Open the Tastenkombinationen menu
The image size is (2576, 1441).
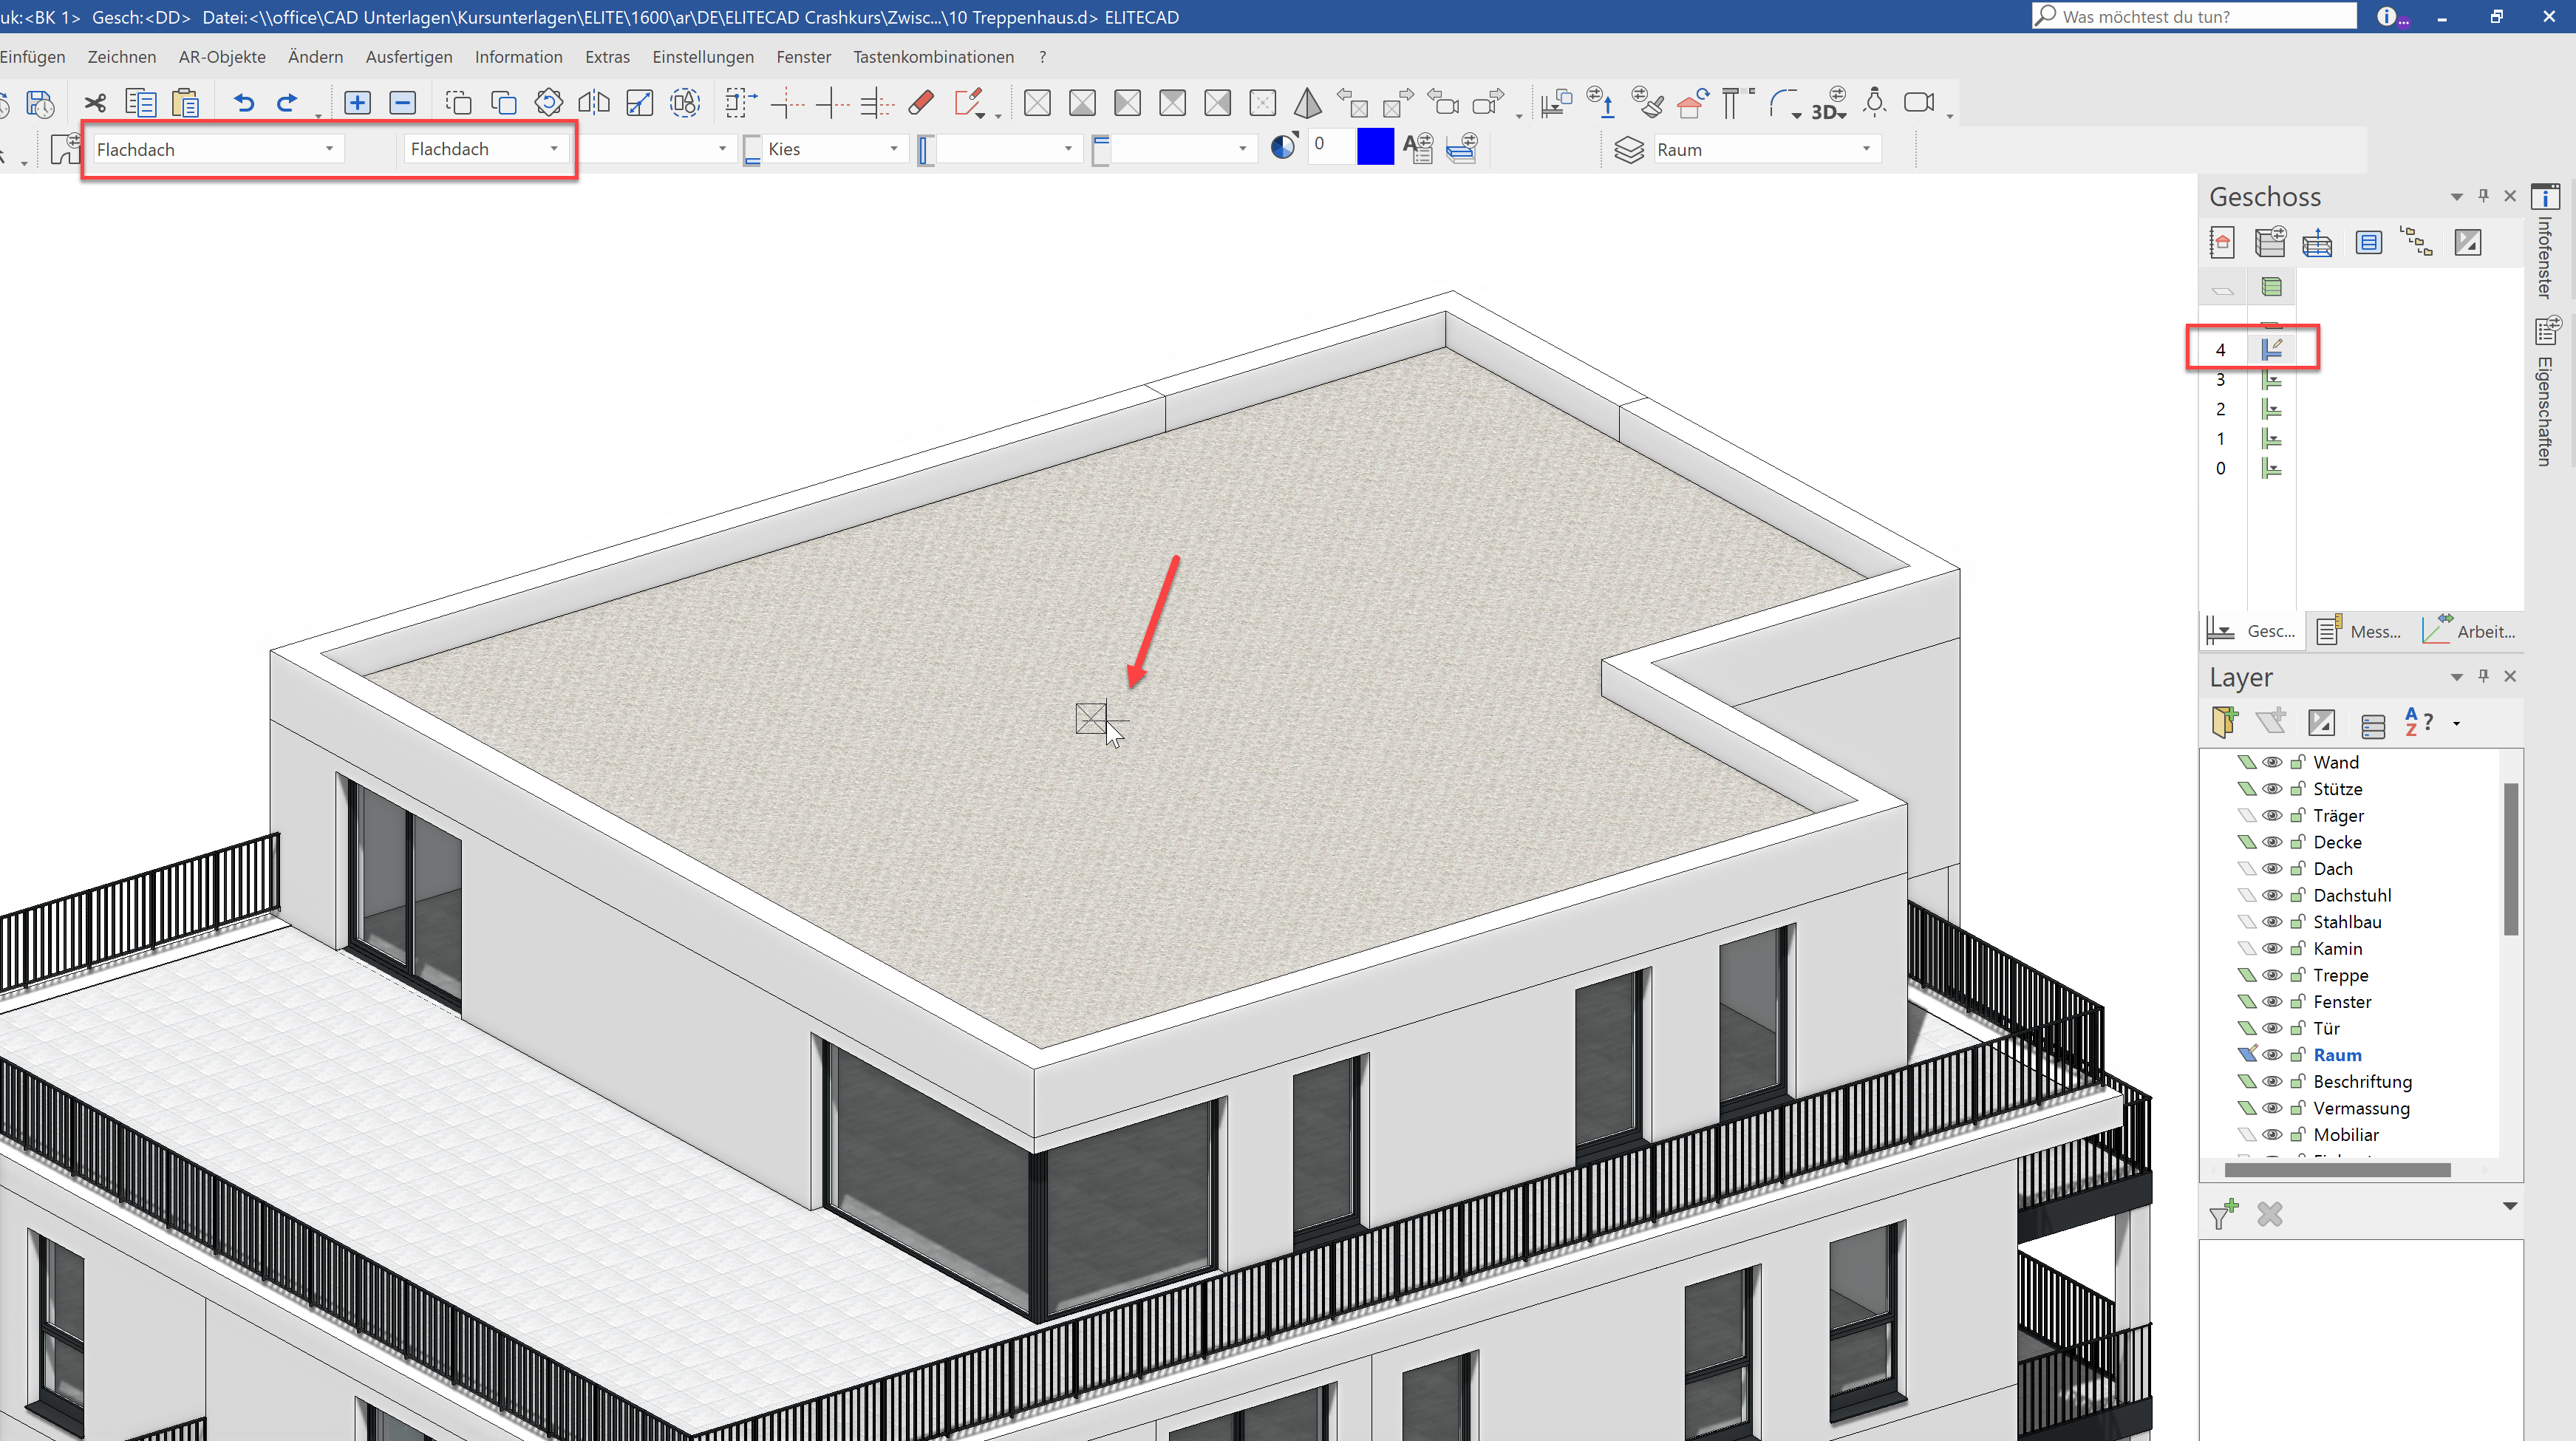tap(933, 57)
